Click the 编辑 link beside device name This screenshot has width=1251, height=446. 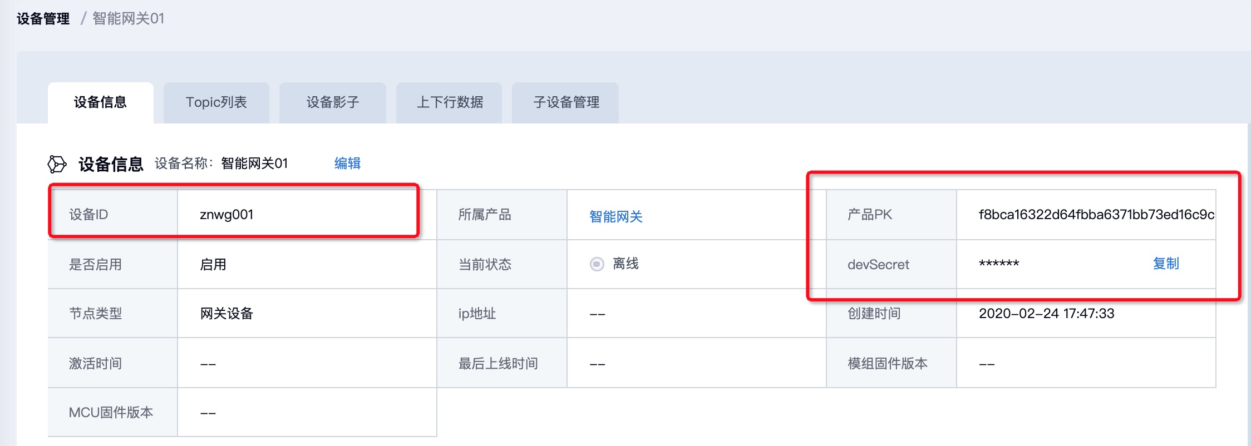pos(347,163)
